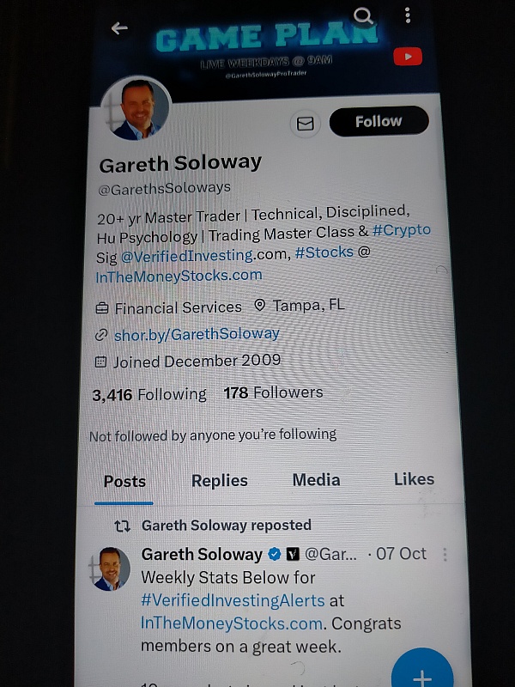The height and width of the screenshot is (687, 515).
Task: Select the Posts tab
Action: pos(124,482)
